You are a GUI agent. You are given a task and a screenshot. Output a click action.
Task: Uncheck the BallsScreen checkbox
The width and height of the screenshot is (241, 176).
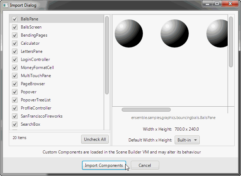click(x=15, y=27)
